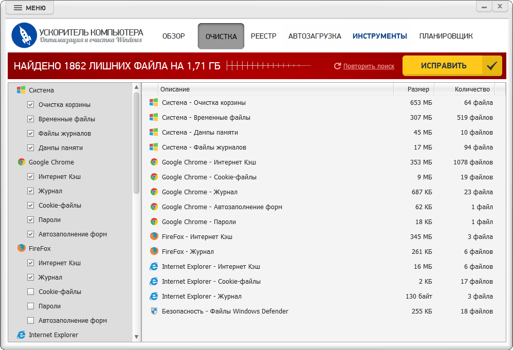Enable the FireFox Cookie-файлы checkbox

click(30, 291)
